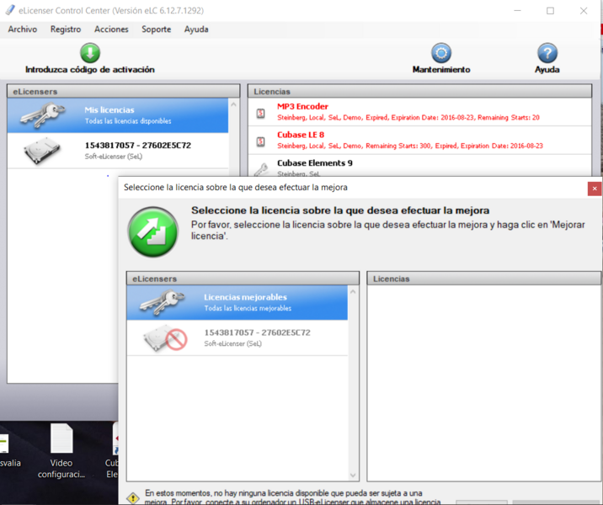Viewport: 603px width, 505px height.
Task: Select the Cubase LE 8 license
Action: tap(420, 141)
